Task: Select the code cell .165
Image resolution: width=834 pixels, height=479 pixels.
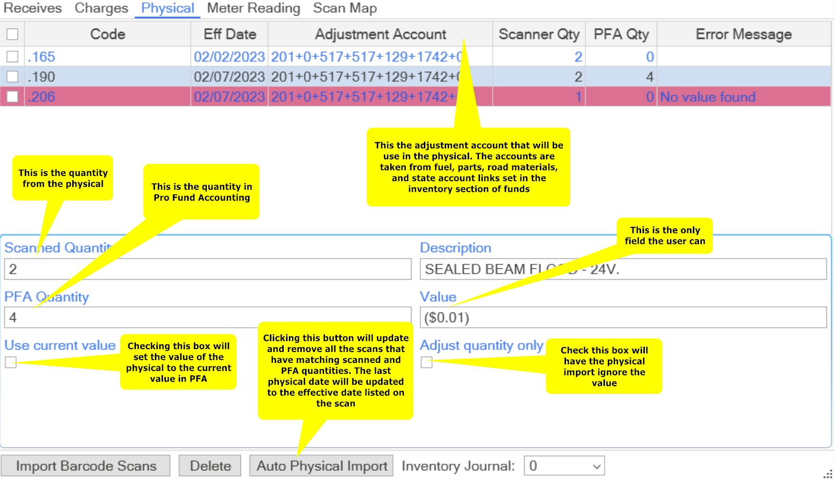Action: pos(107,57)
